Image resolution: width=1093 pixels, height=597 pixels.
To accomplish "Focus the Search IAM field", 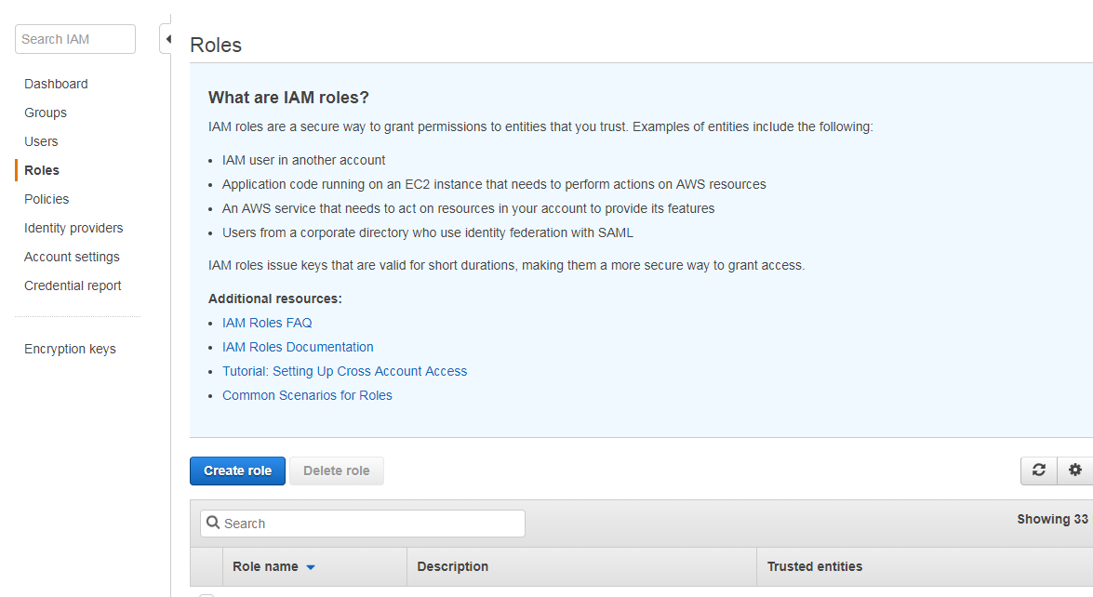I will point(75,39).
